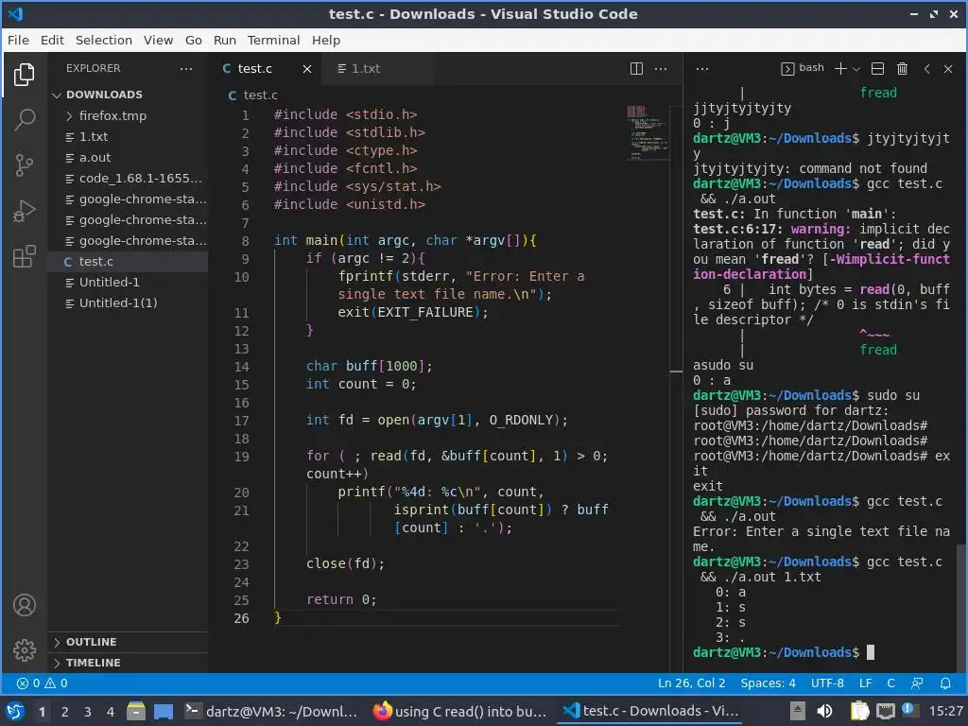Screen dimensions: 968x726
Task: Switch to the test.c editor tab
Action: pos(267,68)
